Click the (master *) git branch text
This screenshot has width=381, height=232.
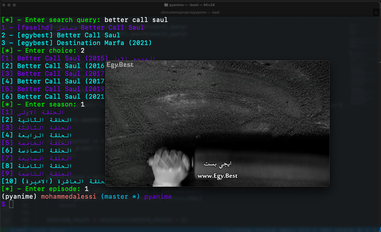pos(120,197)
